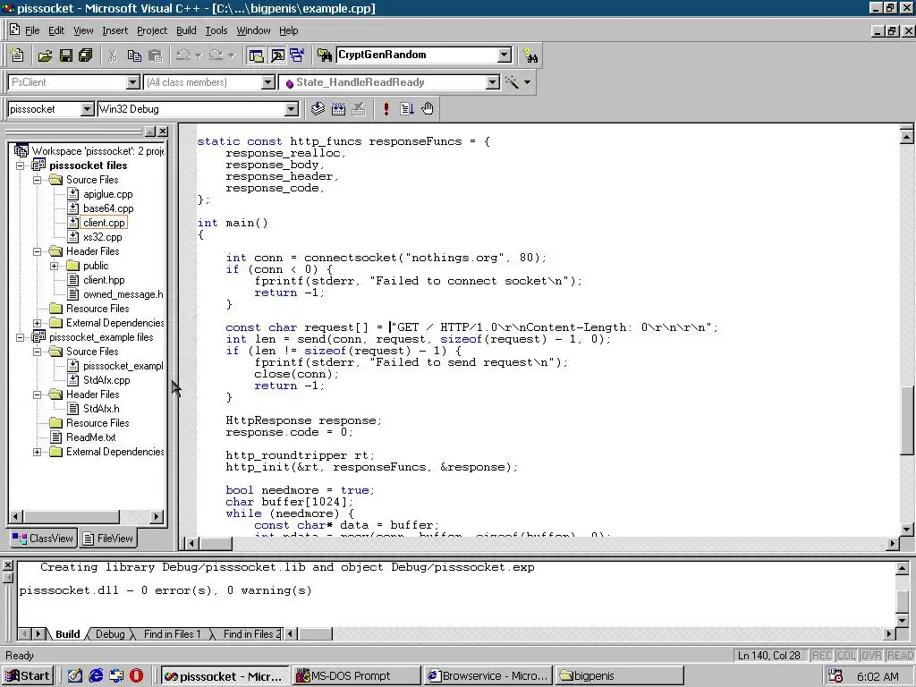Click the Copy toolbar icon

(x=134, y=55)
